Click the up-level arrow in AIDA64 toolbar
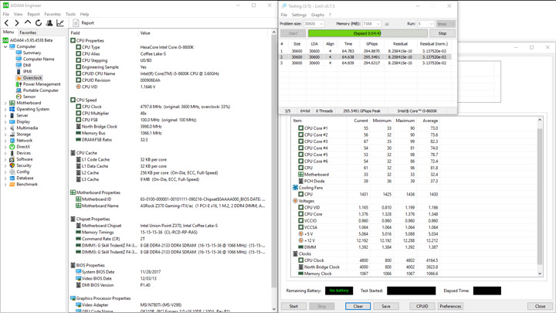 (28, 23)
